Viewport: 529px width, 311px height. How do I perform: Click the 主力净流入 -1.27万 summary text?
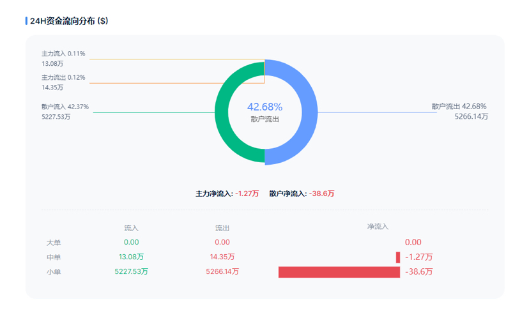pyautogui.click(x=227, y=193)
